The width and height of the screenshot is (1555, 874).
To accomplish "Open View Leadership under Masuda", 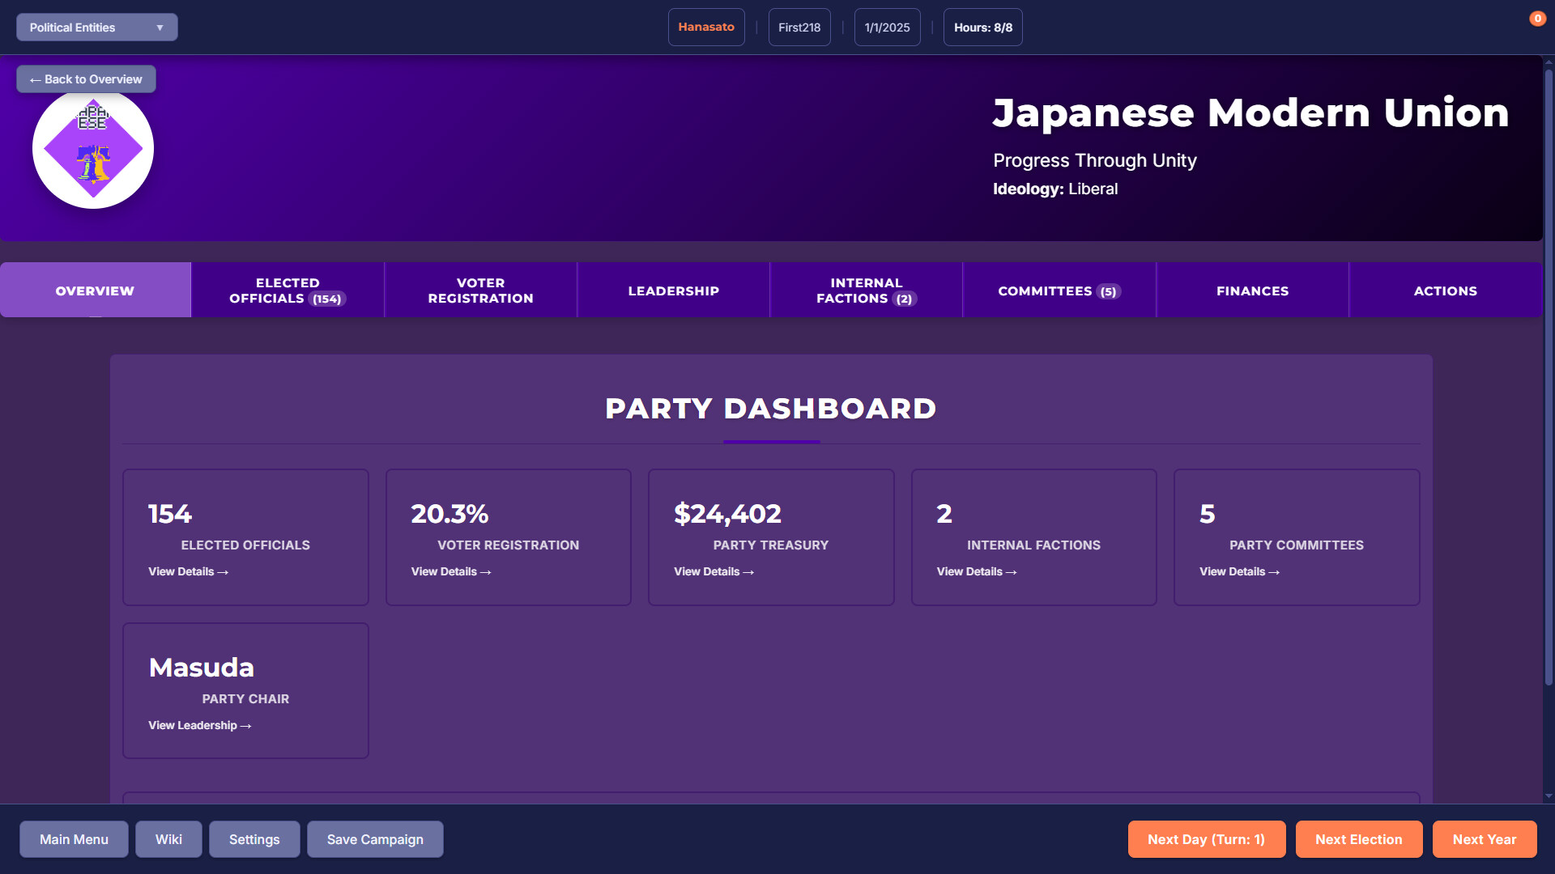I will pyautogui.click(x=199, y=725).
